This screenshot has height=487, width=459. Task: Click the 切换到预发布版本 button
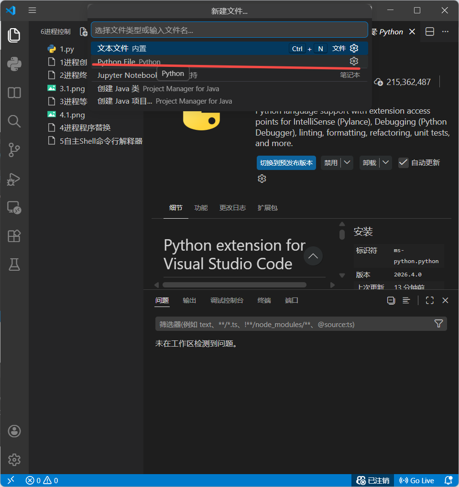tap(286, 163)
